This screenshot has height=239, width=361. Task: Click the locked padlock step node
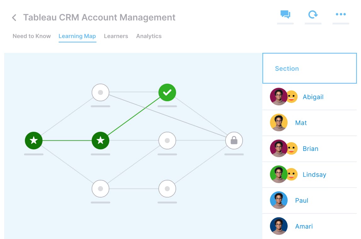[x=234, y=141]
